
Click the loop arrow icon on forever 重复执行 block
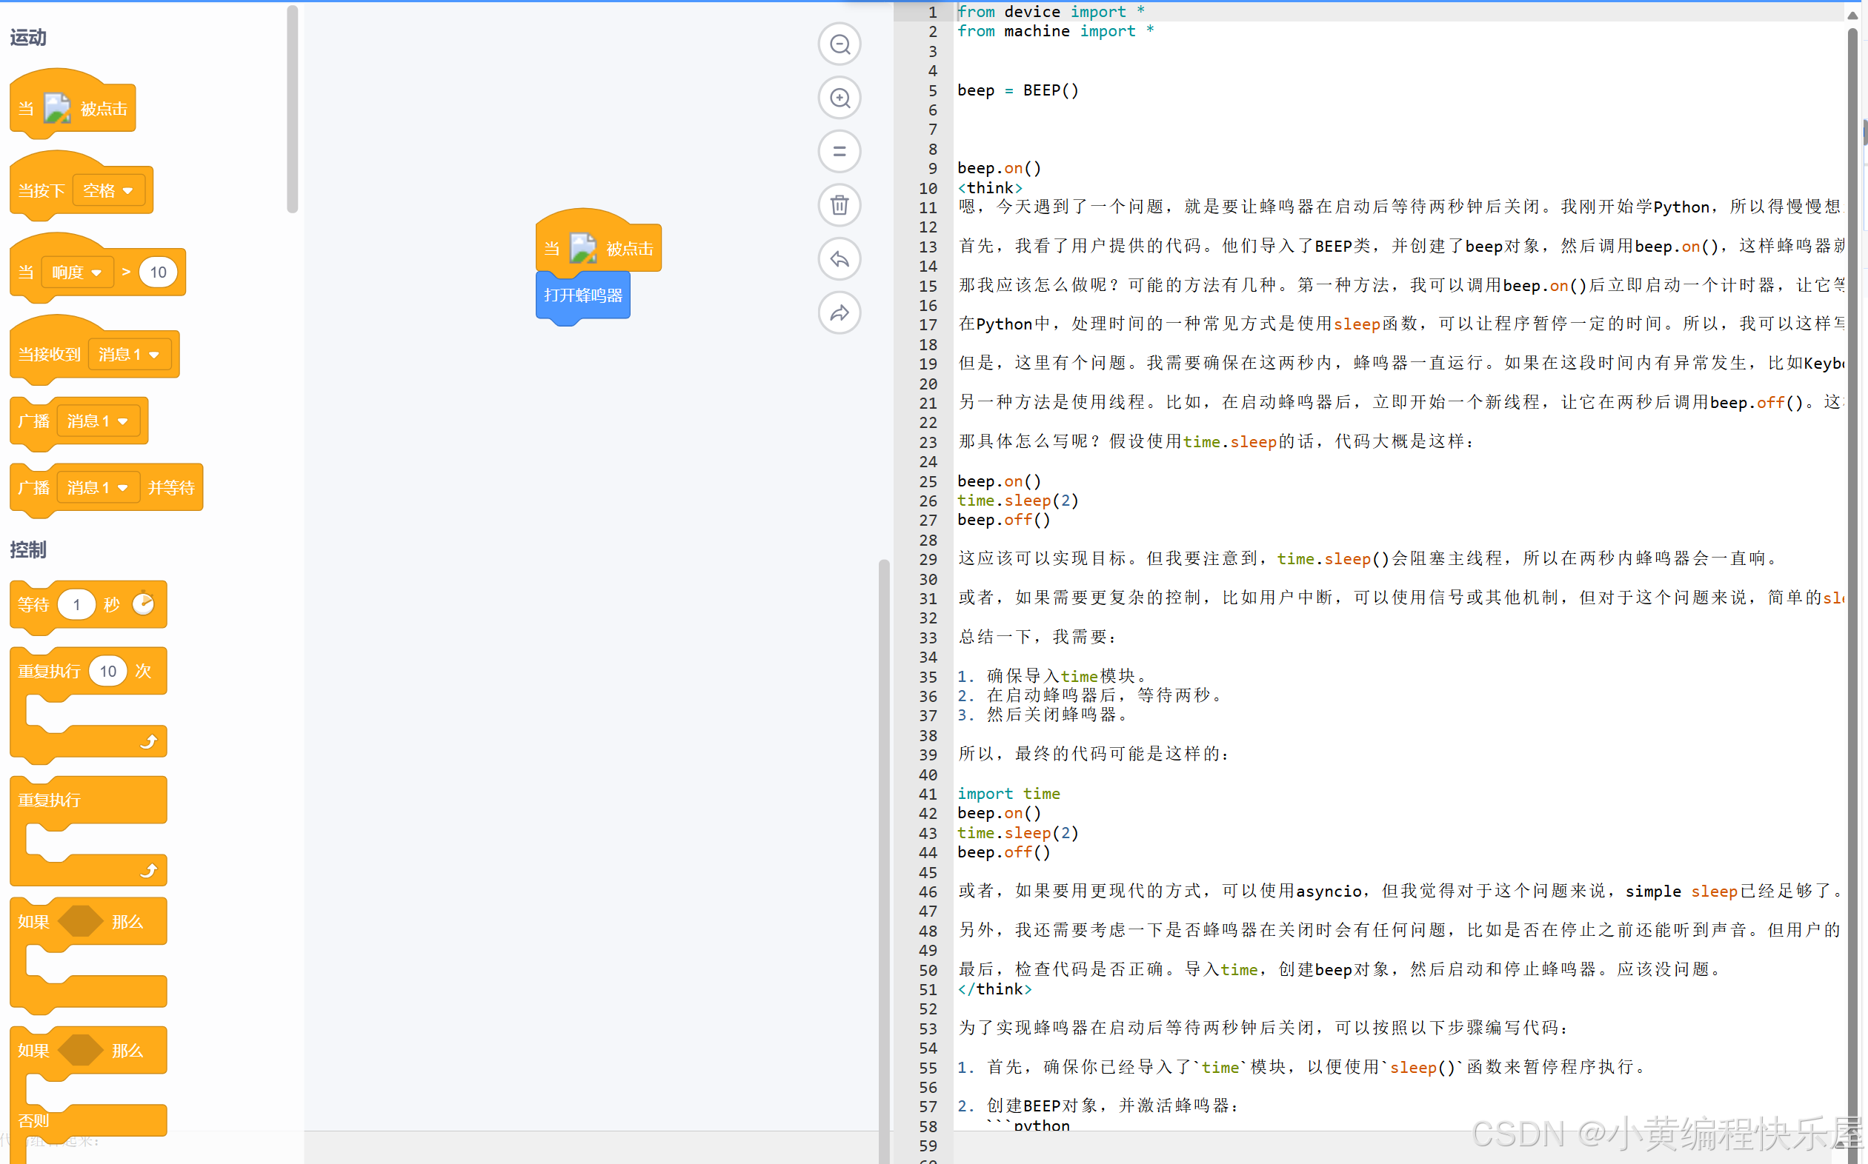point(151,870)
